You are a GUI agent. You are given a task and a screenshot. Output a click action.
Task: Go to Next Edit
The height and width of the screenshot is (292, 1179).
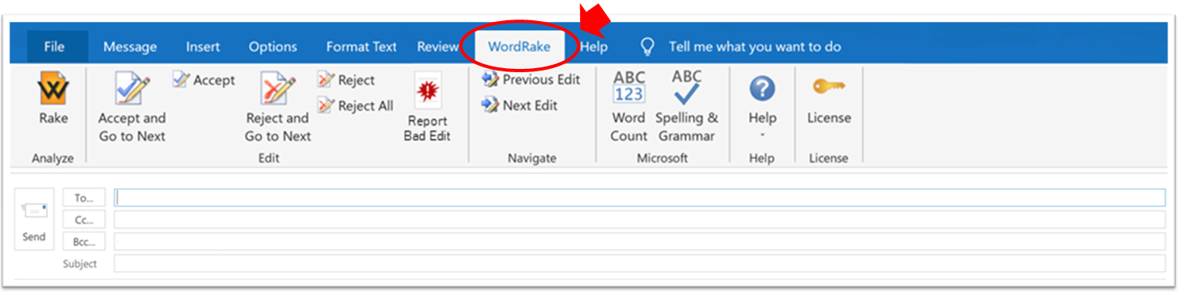(x=519, y=105)
